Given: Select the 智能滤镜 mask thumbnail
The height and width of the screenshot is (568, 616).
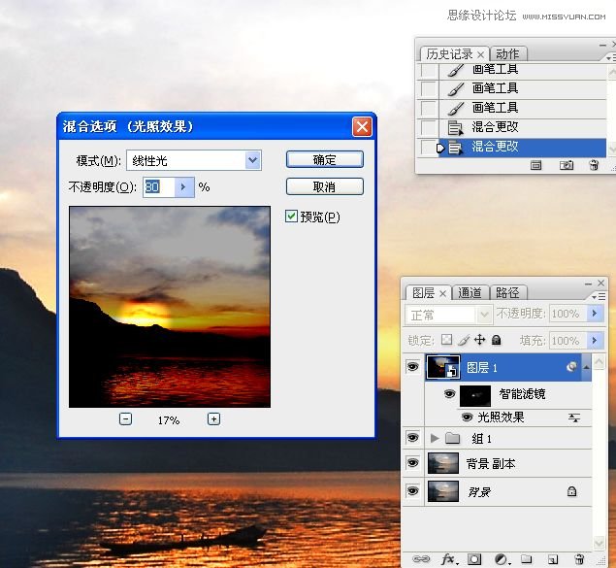Looking at the screenshot, I should click(x=475, y=395).
